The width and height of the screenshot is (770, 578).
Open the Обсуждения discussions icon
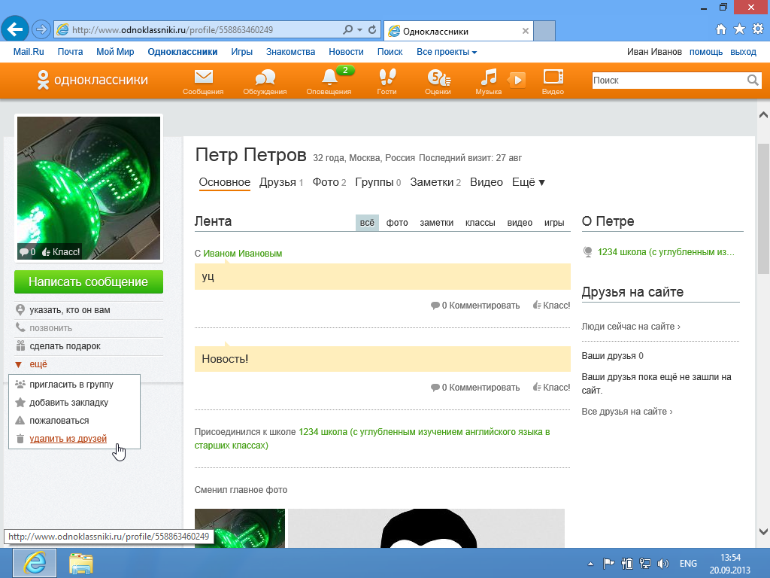pos(265,81)
